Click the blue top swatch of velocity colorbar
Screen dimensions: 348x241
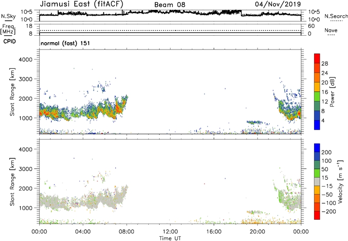(317, 148)
